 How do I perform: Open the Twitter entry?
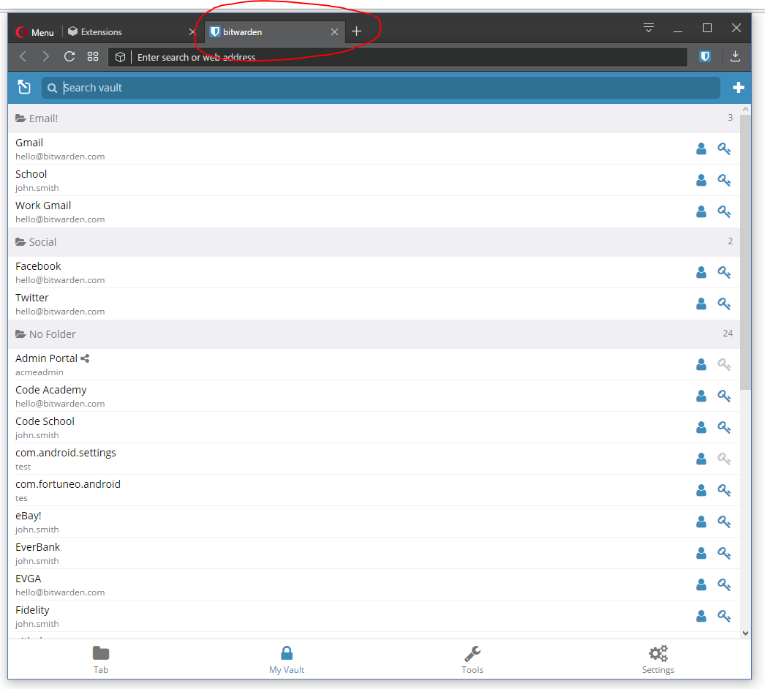click(x=351, y=304)
